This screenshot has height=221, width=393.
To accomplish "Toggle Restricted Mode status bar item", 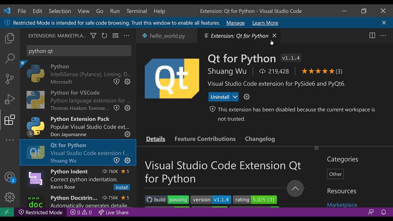I will coord(41,212).
